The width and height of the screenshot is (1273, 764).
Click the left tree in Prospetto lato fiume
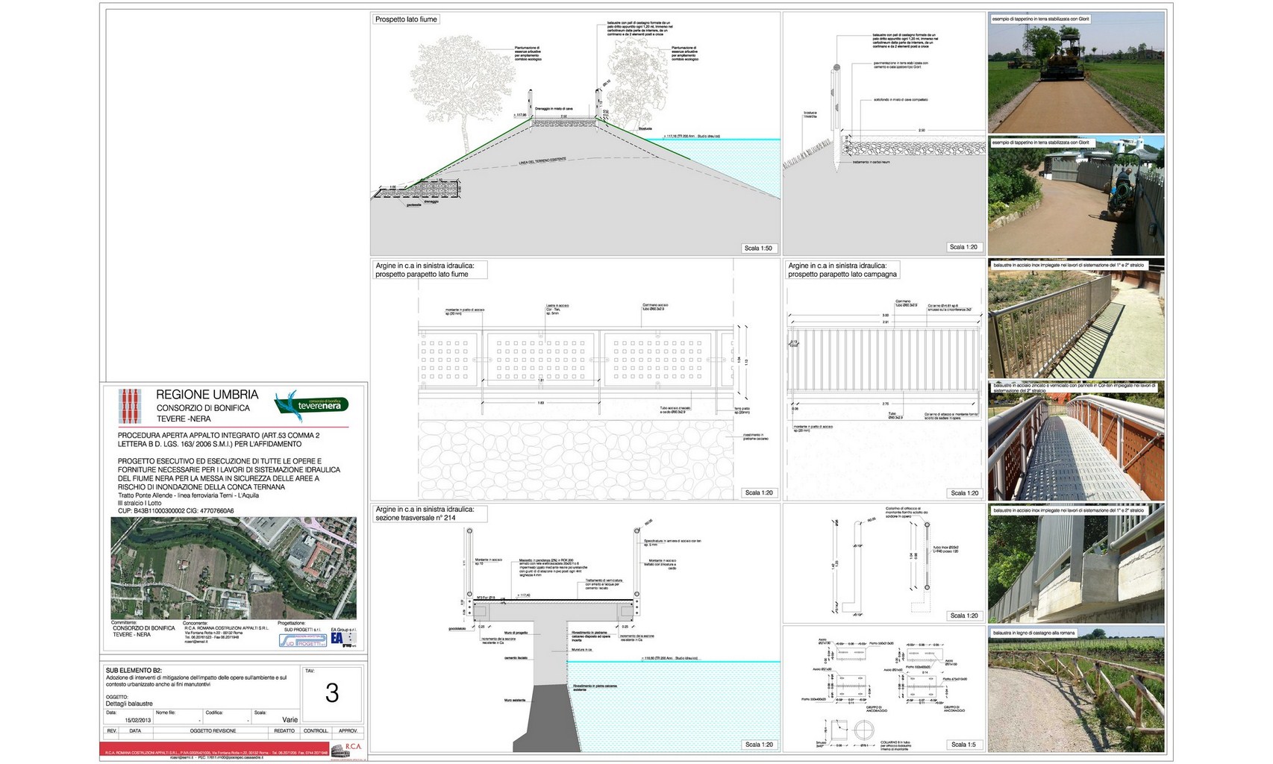[463, 93]
